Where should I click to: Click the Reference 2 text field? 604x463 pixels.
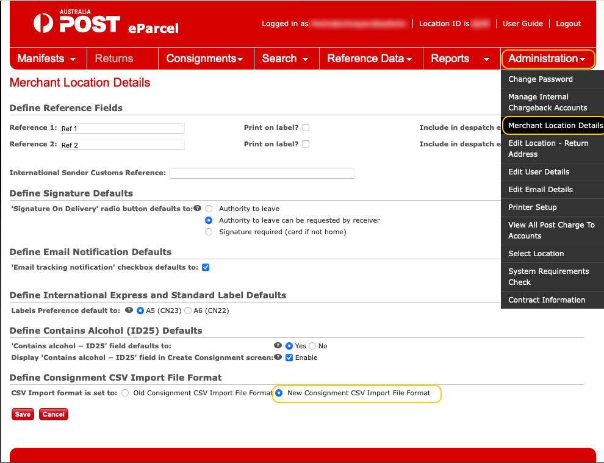point(123,145)
